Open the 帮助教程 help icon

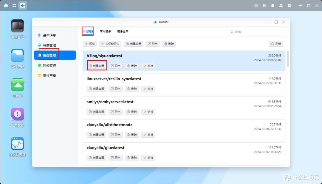pyautogui.click(x=18, y=114)
